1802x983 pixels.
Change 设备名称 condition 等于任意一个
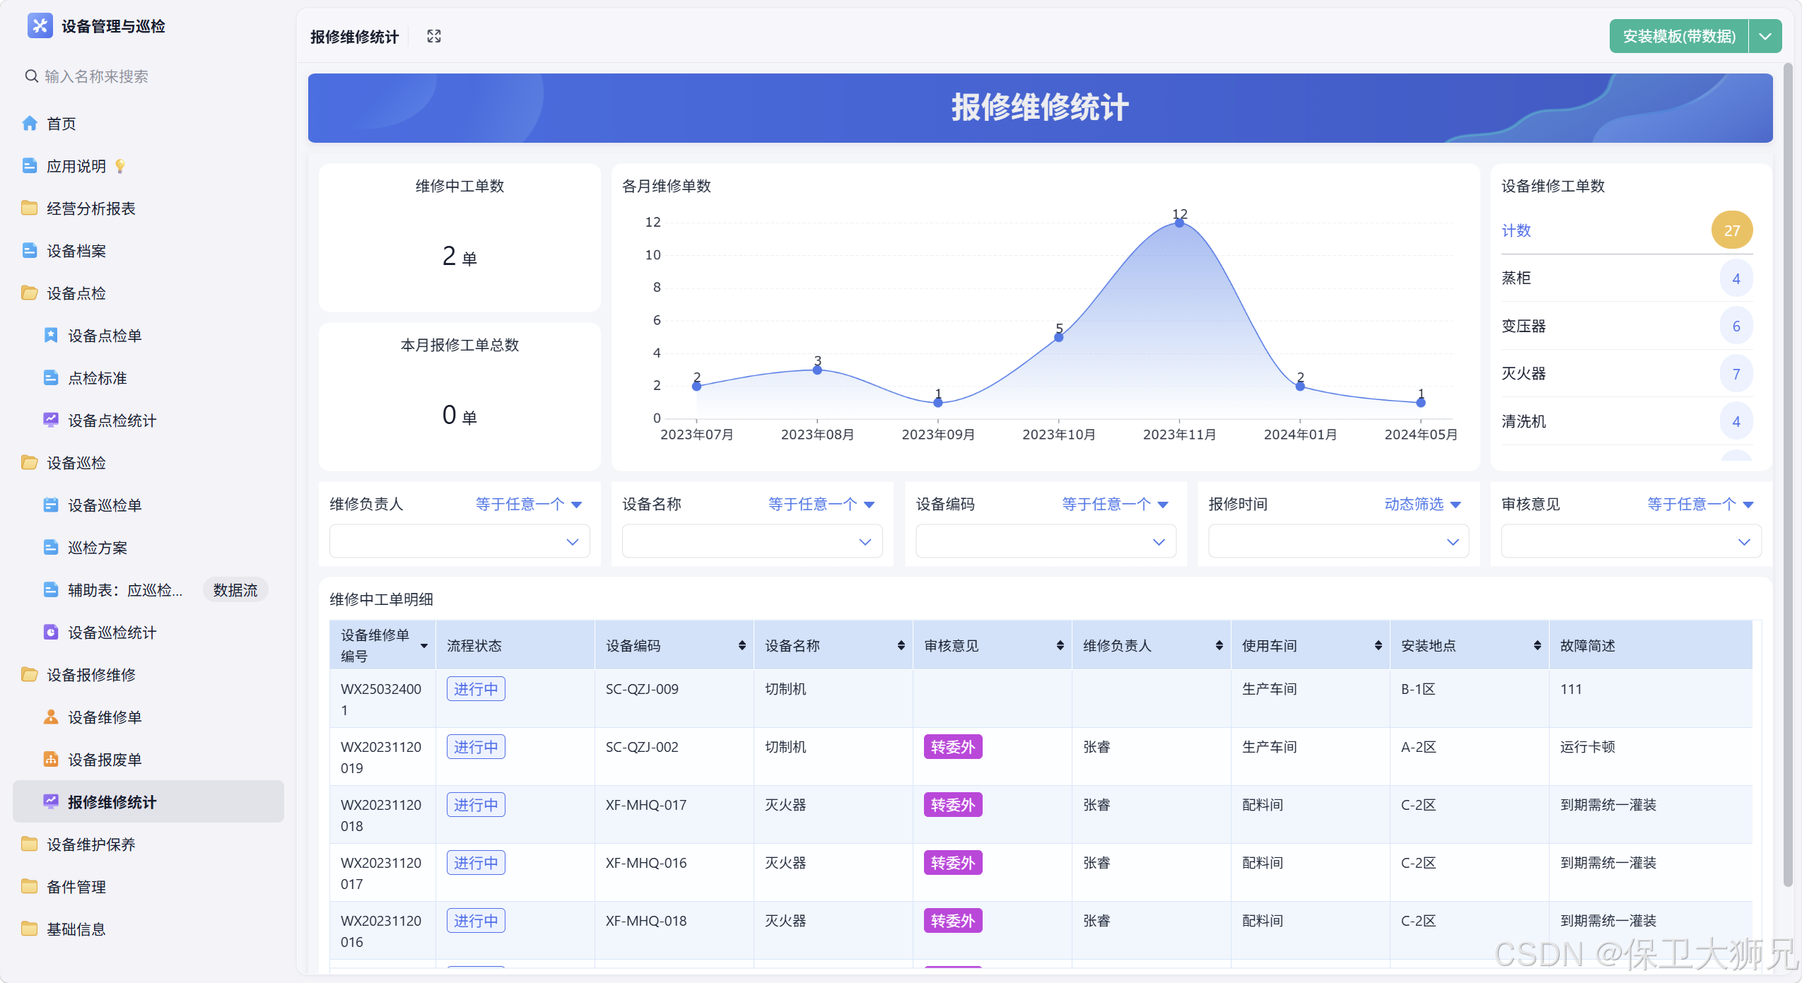point(821,505)
